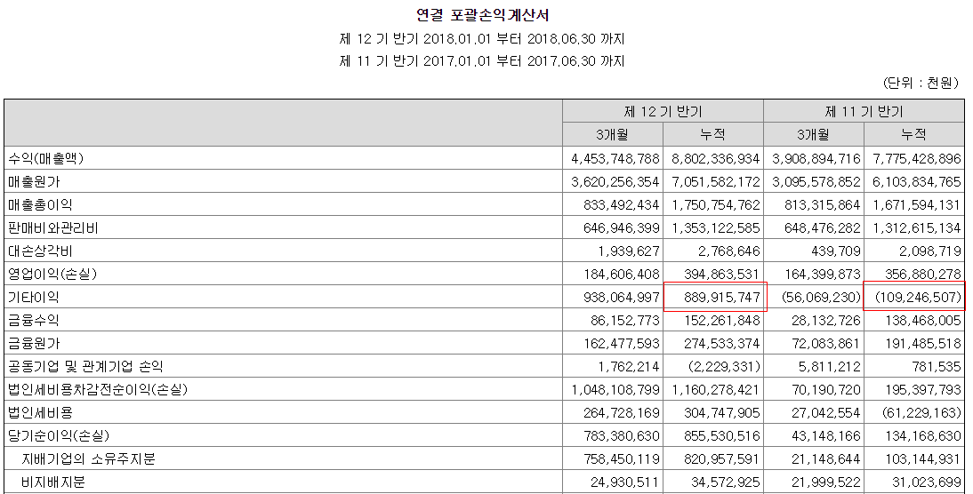Click the 연결 포괄손익계산서 title
Viewport: 973px width, 494px height.
pos(482,15)
